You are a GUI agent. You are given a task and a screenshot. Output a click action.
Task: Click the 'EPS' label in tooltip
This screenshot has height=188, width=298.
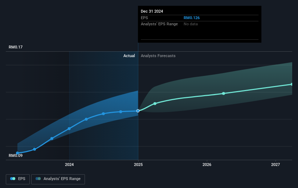coord(144,18)
